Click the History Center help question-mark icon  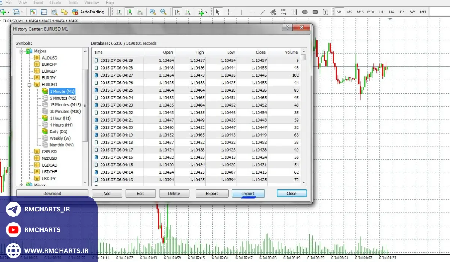point(288,28)
